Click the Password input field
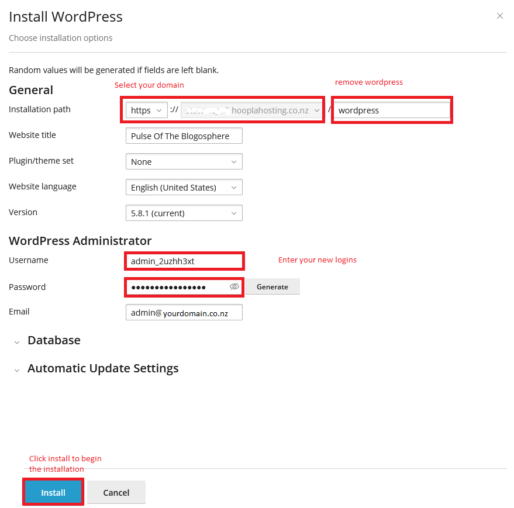Viewport: 514px width, 508px height. click(x=175, y=287)
